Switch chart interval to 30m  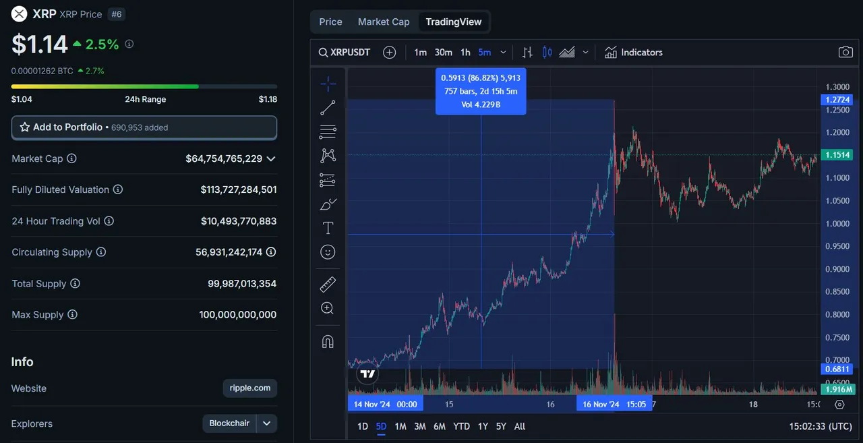point(443,53)
